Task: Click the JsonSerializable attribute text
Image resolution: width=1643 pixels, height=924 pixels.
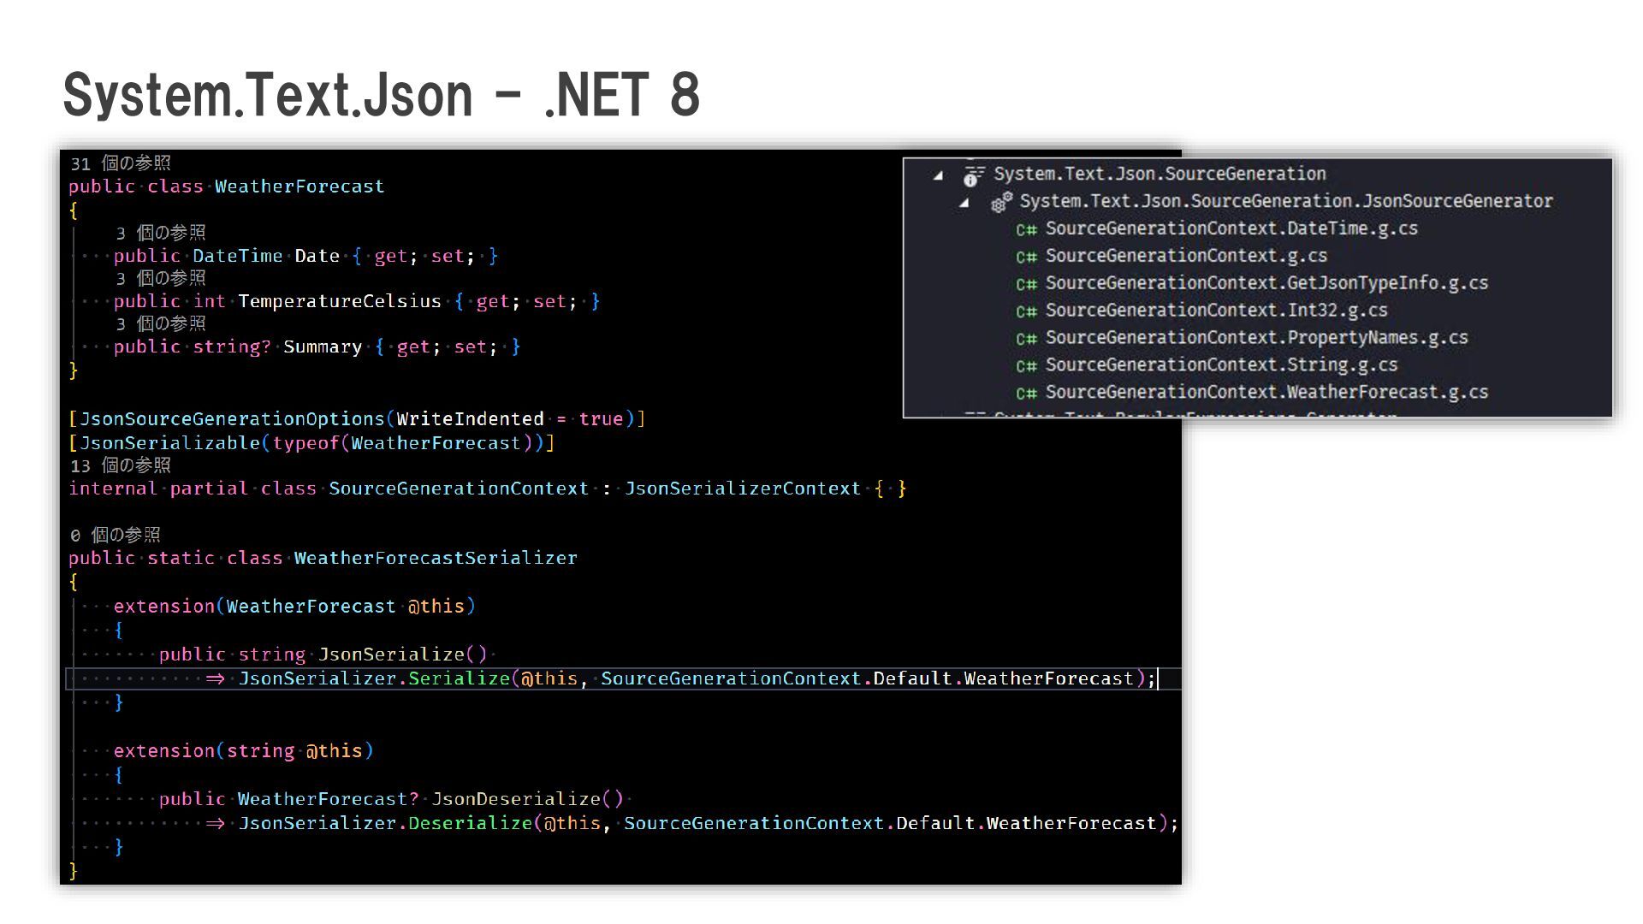Action: click(169, 442)
